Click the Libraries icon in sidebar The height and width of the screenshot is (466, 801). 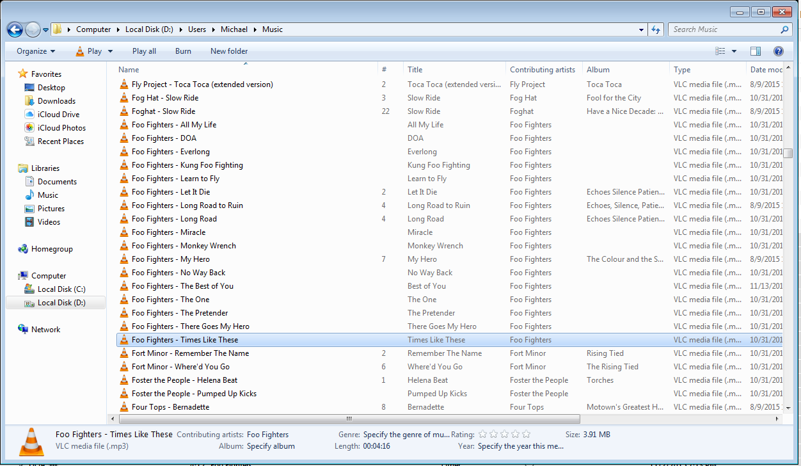tap(23, 168)
